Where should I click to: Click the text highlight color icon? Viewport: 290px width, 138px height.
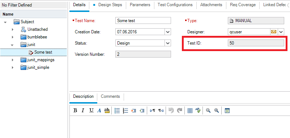[107, 110]
